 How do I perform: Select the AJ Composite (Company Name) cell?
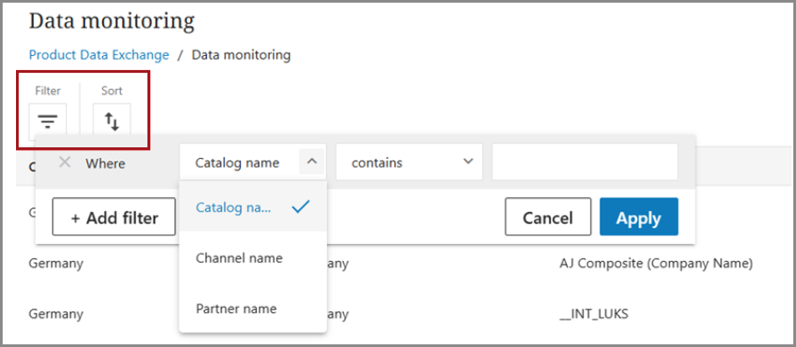pos(656,264)
